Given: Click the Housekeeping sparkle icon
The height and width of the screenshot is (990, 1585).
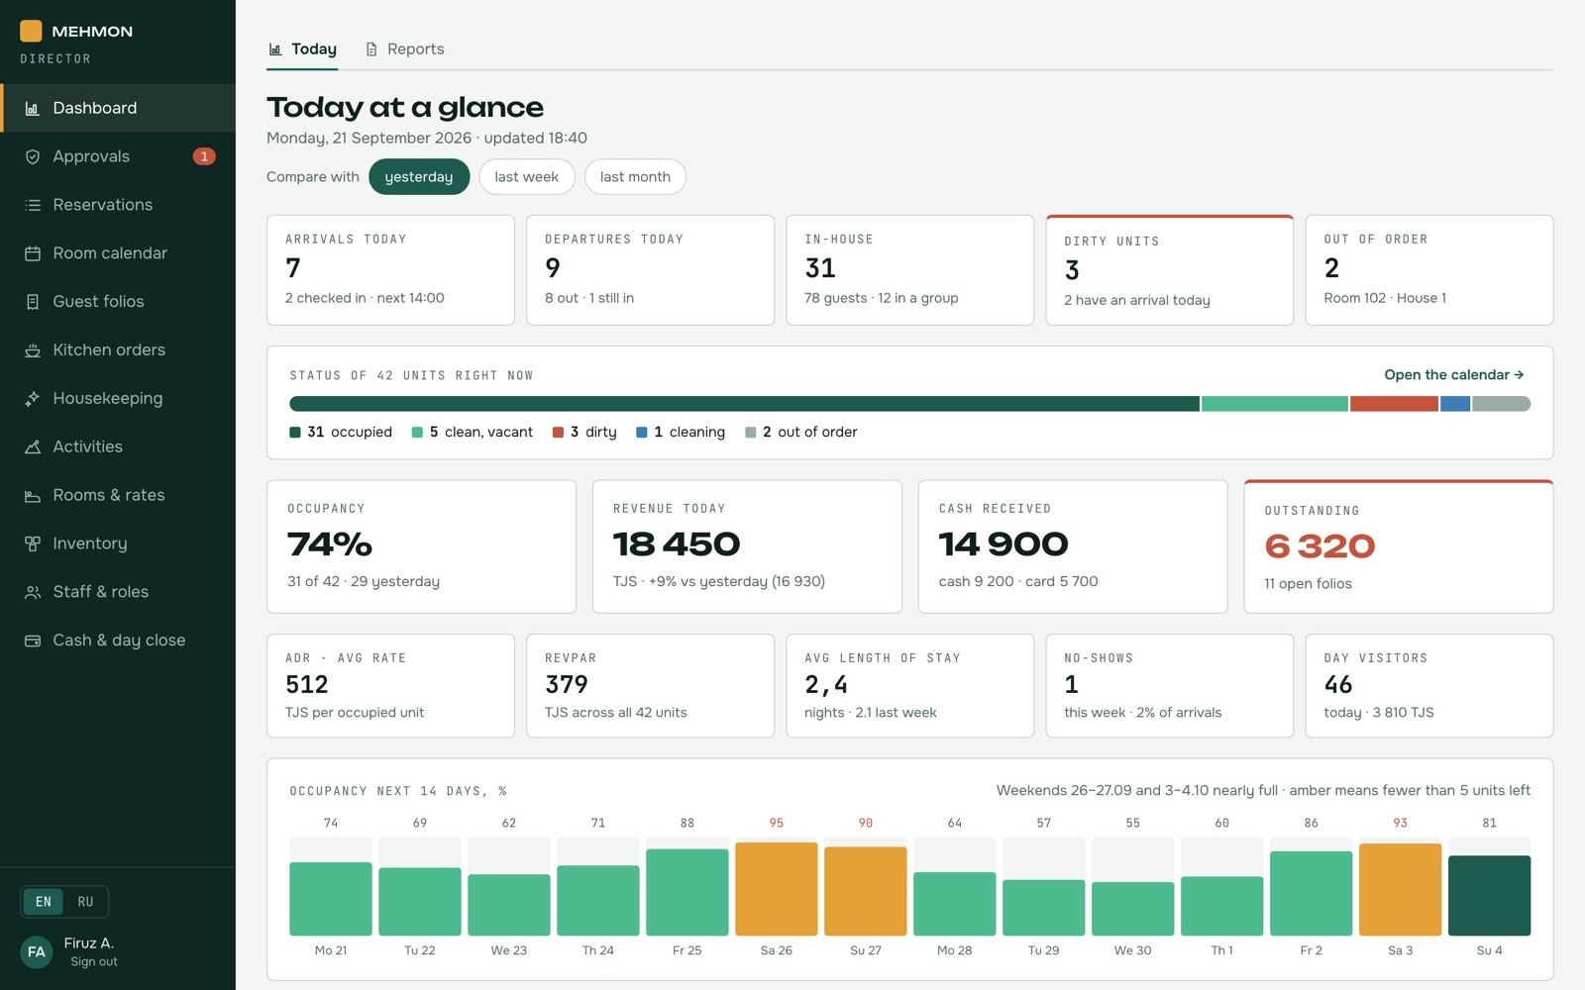Looking at the screenshot, I should [33, 399].
